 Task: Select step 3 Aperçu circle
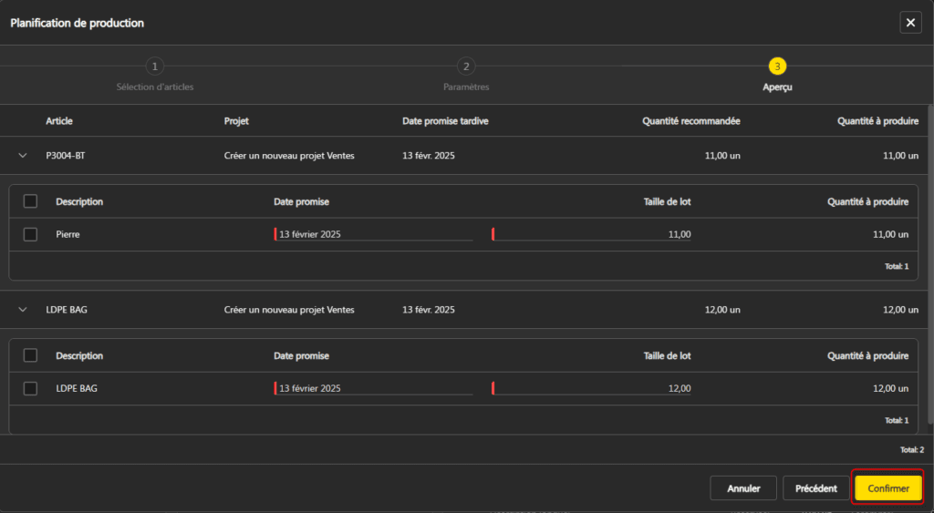click(777, 67)
